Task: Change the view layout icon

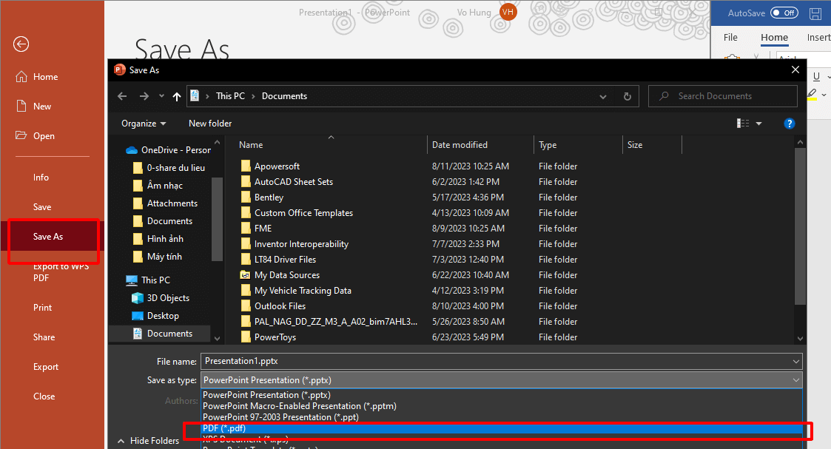Action: pyautogui.click(x=743, y=124)
